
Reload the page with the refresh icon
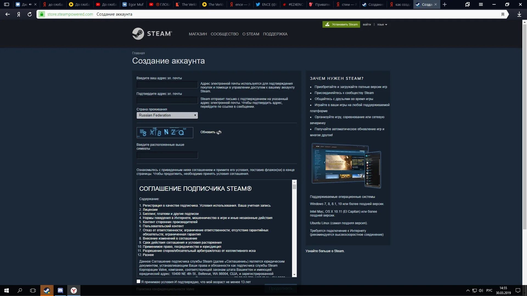pos(30,14)
